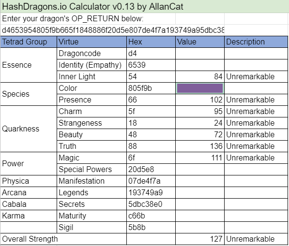289x246 pixels.
Task: Click the Sigil hex cell 5b8b
Action: 151,227
